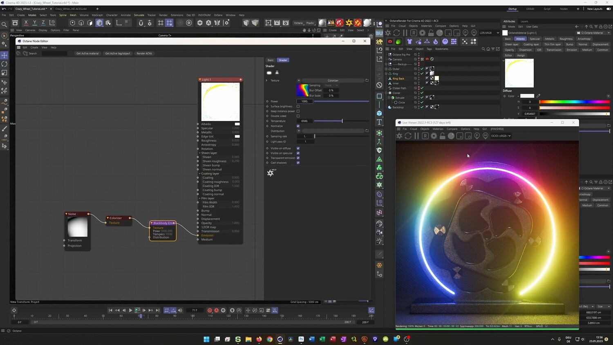This screenshot has width=613, height=345.
Task: Click Get Active tag/object button
Action: tap(118, 54)
